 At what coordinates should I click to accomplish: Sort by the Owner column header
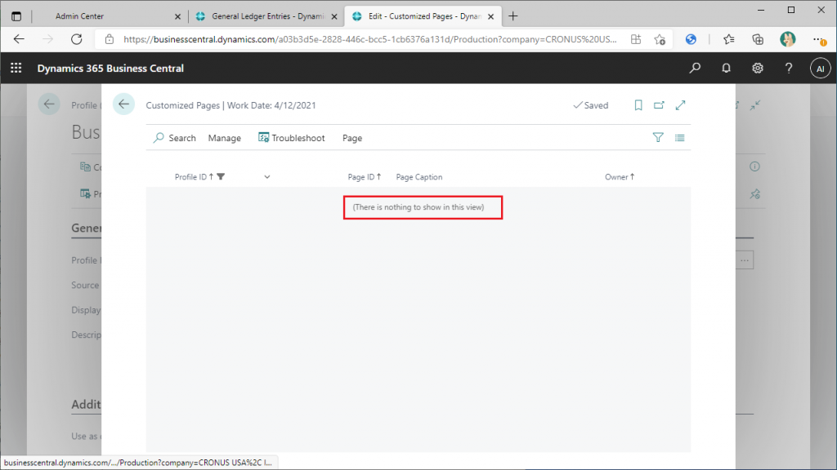[619, 177]
